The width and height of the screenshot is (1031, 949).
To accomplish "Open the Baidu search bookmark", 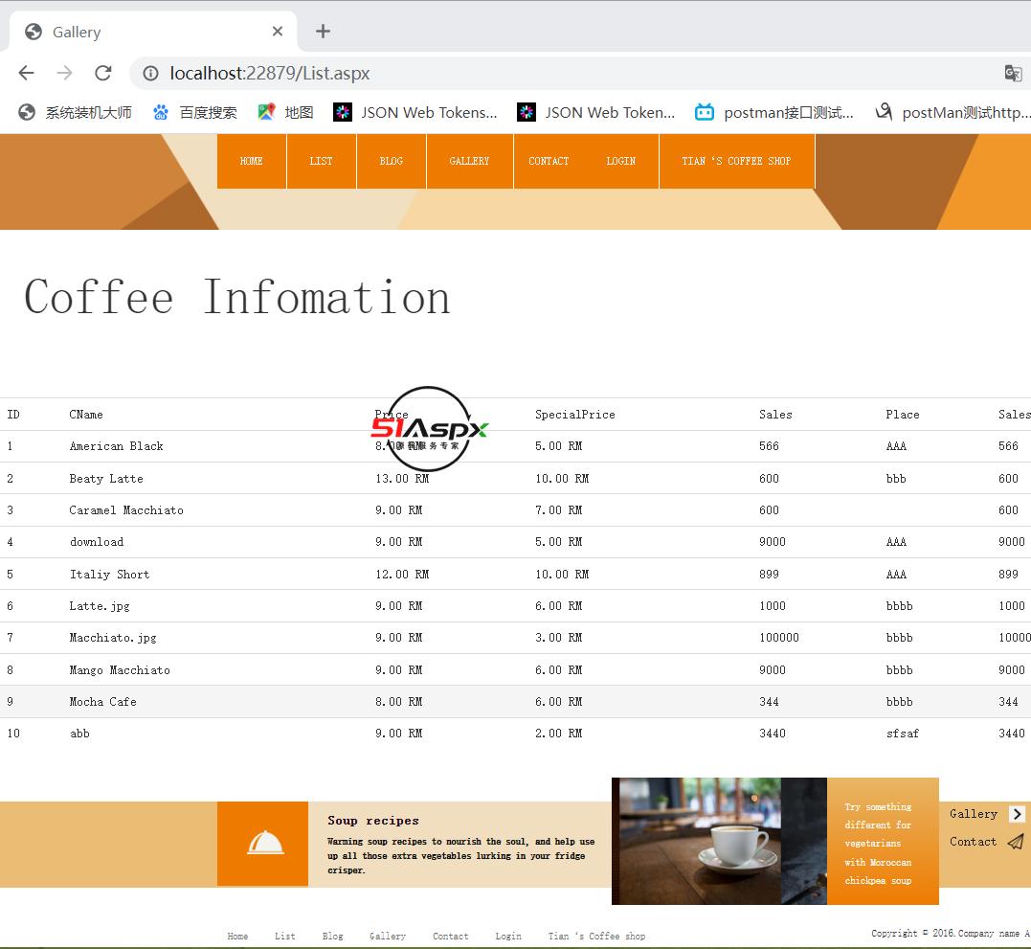I will (x=195, y=112).
